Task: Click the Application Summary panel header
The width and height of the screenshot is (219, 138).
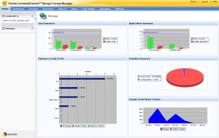Action: click(x=173, y=23)
